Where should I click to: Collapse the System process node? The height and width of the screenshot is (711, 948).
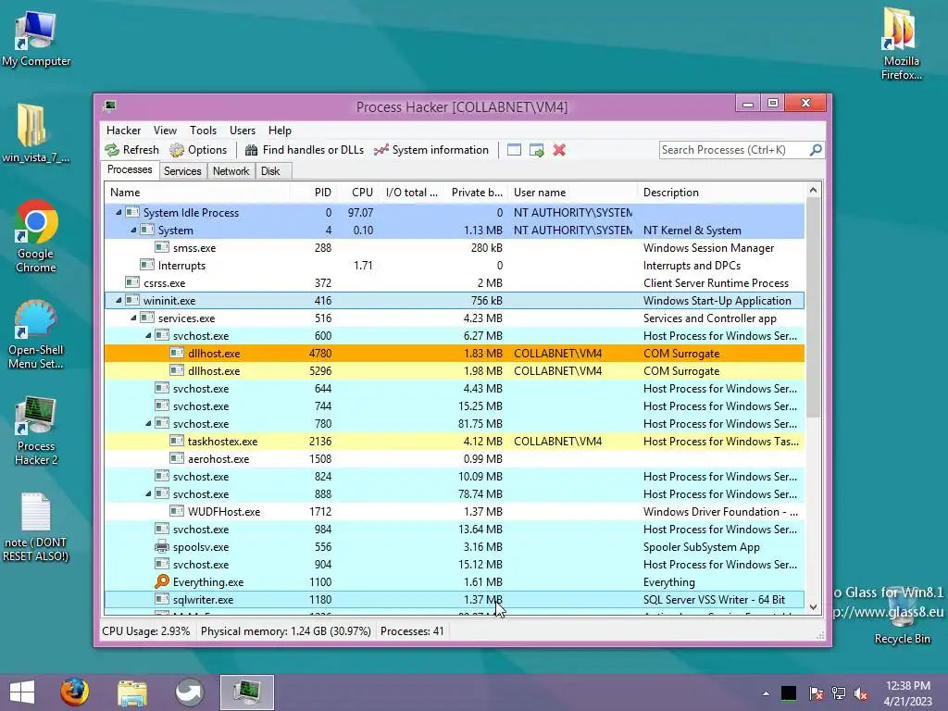pyautogui.click(x=133, y=230)
